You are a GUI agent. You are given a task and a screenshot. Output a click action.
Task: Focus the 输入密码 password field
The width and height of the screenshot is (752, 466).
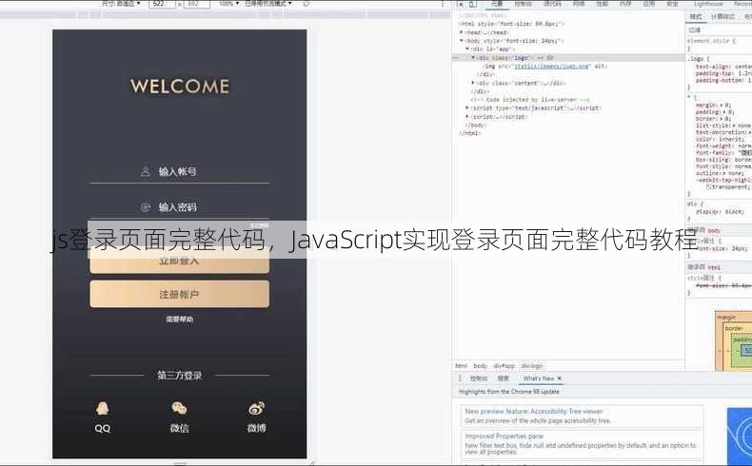(x=179, y=207)
